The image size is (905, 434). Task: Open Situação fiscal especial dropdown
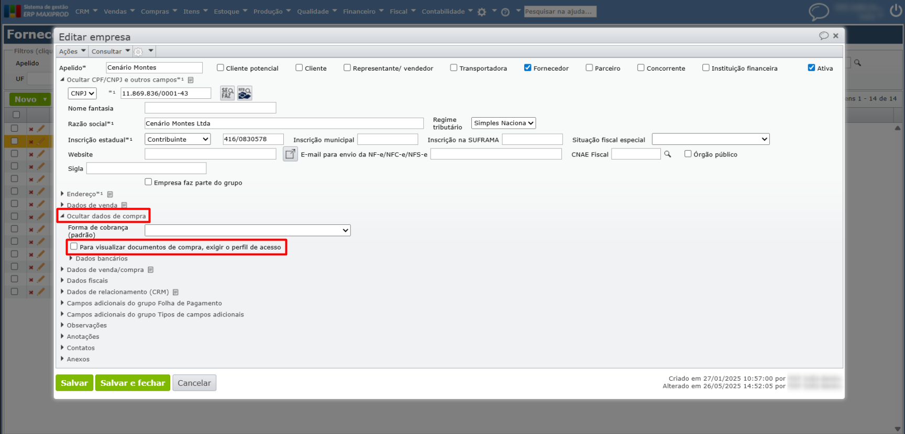pyautogui.click(x=711, y=140)
